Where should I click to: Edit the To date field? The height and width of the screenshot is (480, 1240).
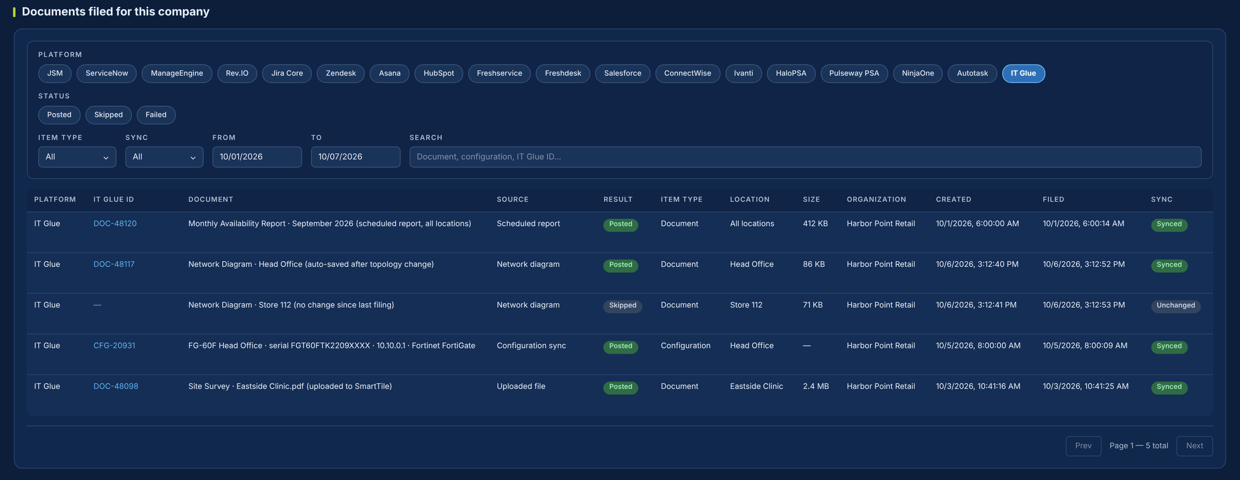(355, 157)
